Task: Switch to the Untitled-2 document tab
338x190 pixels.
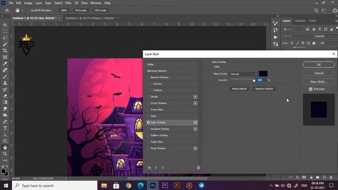Action: 90,18
